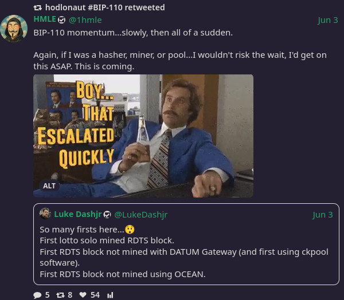
Task: Open quoted tweet text about RDTS block
Action: coord(184,252)
